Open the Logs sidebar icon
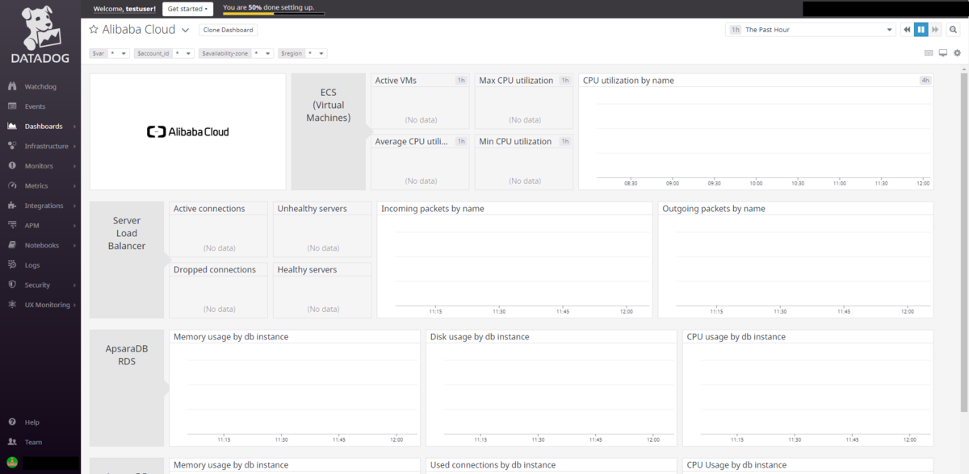969x474 pixels. point(12,265)
